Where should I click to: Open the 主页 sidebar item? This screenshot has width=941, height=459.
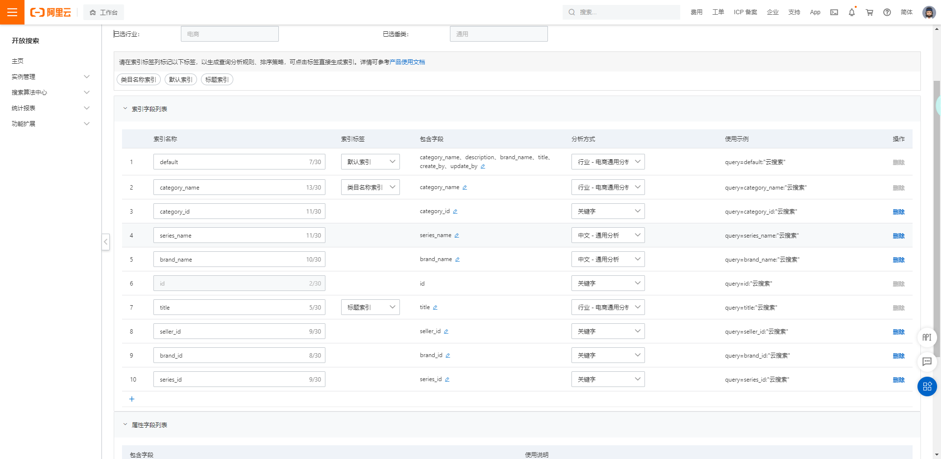point(18,61)
